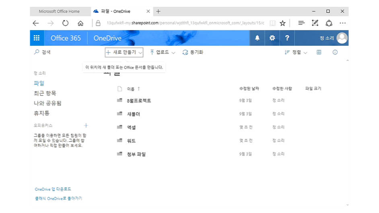Click the OneDrive header link
This screenshot has width=379, height=213.
(107, 38)
